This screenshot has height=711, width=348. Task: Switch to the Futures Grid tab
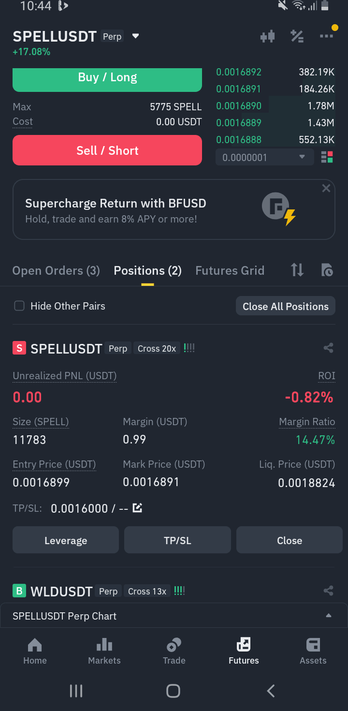tap(230, 270)
